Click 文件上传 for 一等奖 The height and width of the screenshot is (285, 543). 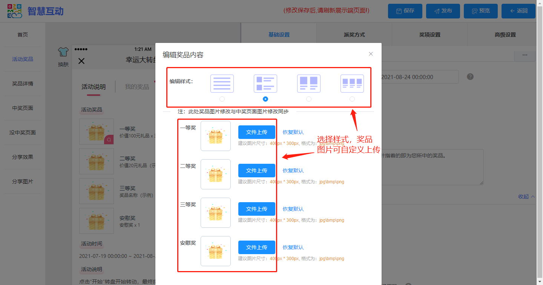[256, 132]
